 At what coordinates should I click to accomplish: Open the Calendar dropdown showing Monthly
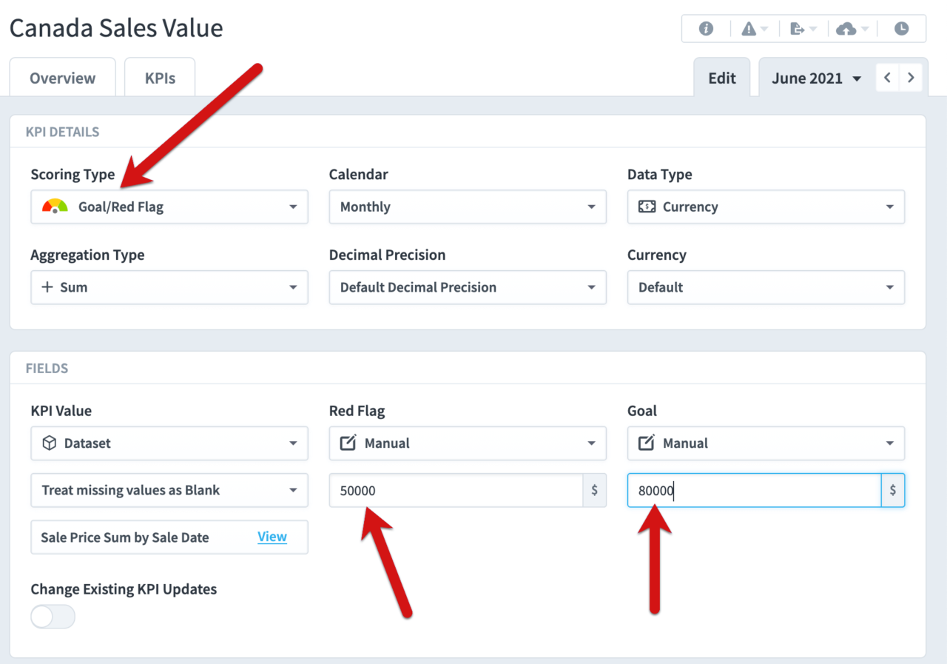point(468,207)
